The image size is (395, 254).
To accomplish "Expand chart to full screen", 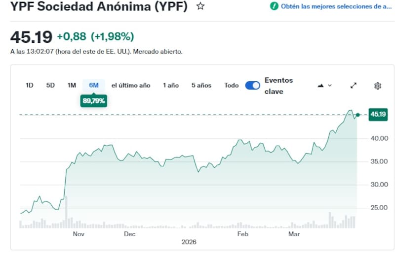I will (354, 86).
